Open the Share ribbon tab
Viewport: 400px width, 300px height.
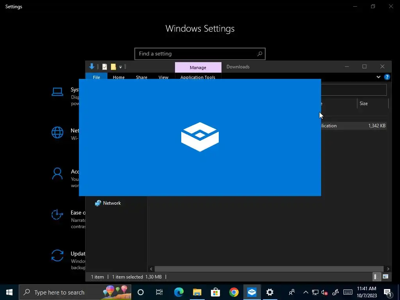(x=141, y=77)
